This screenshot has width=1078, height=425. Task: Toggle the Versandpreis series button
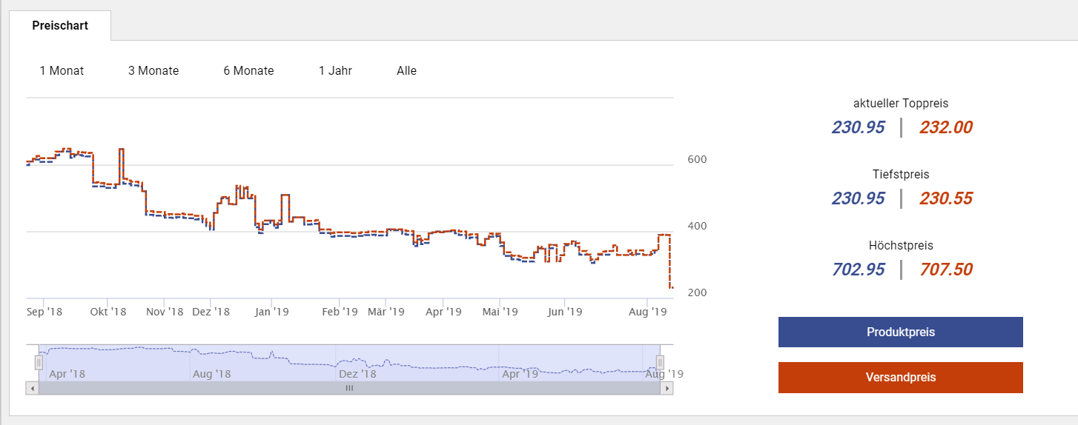point(900,378)
